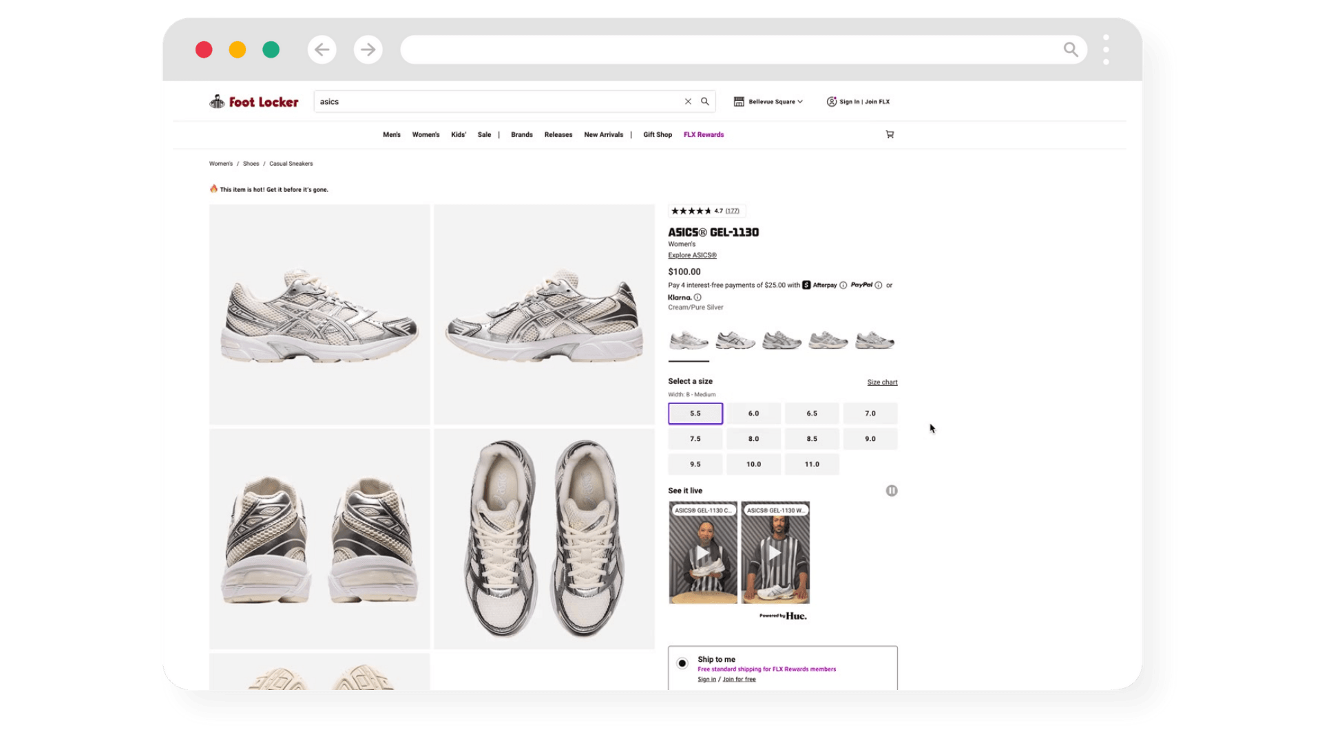Open browser three-dot menu
Screen dimensions: 1322x743
tap(1106, 50)
